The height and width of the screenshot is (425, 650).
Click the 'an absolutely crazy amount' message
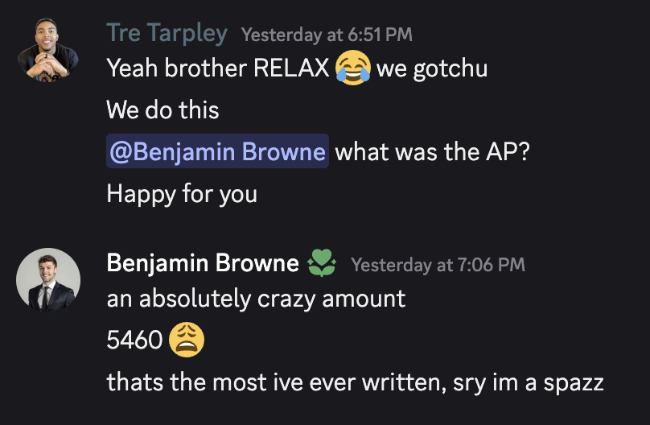[256, 299]
